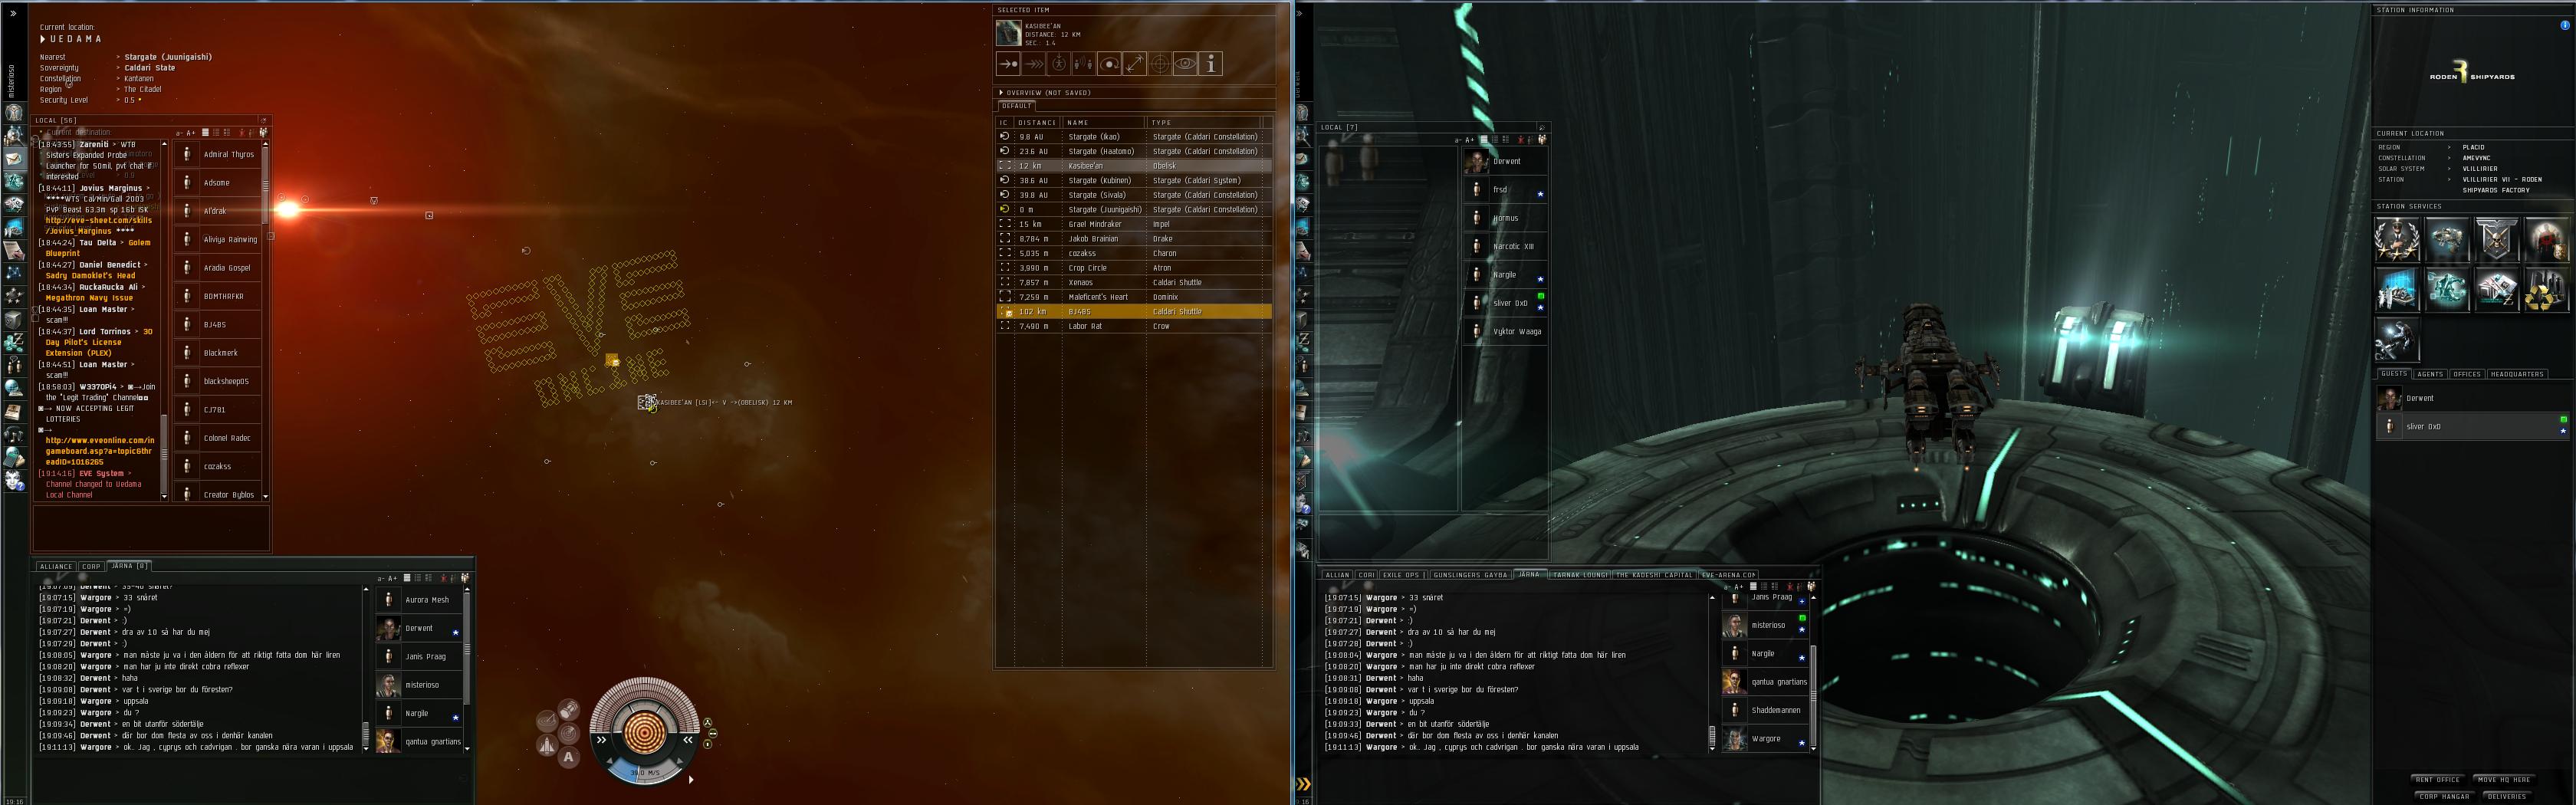Viewport: 2576px width, 805px height.
Task: Click the HUD speed gauge showing 39.0 M/S
Action: (x=645, y=772)
